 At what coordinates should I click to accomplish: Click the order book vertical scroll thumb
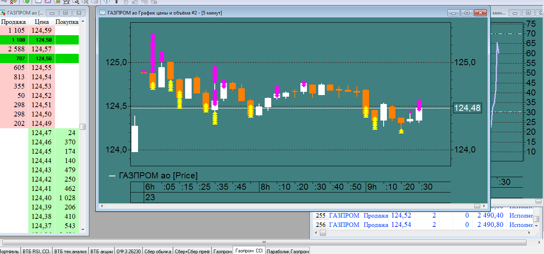[x=83, y=127]
